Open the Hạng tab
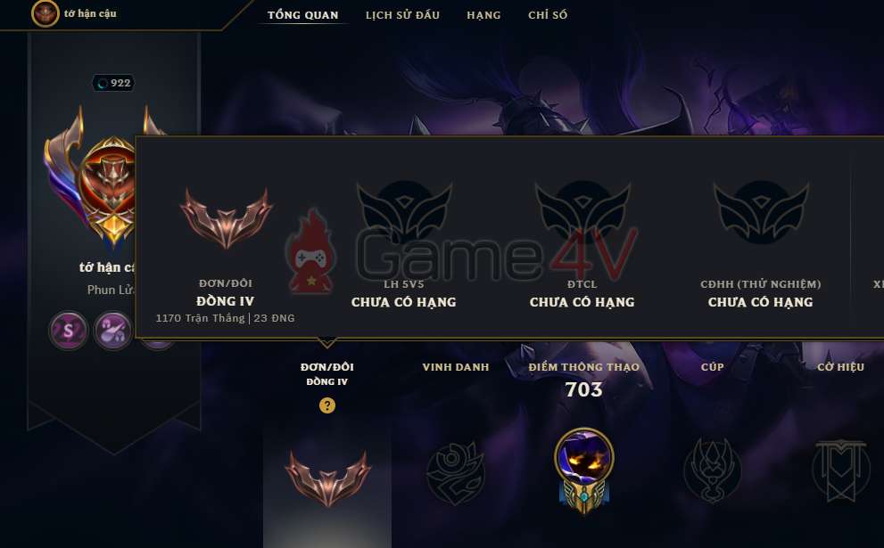Image resolution: width=884 pixels, height=548 pixels. coord(483,15)
